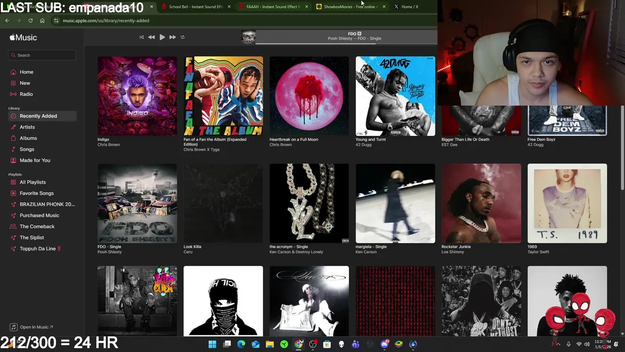The width and height of the screenshot is (625, 352).
Task: Open File Explorer from taskbar
Action: click(x=270, y=344)
